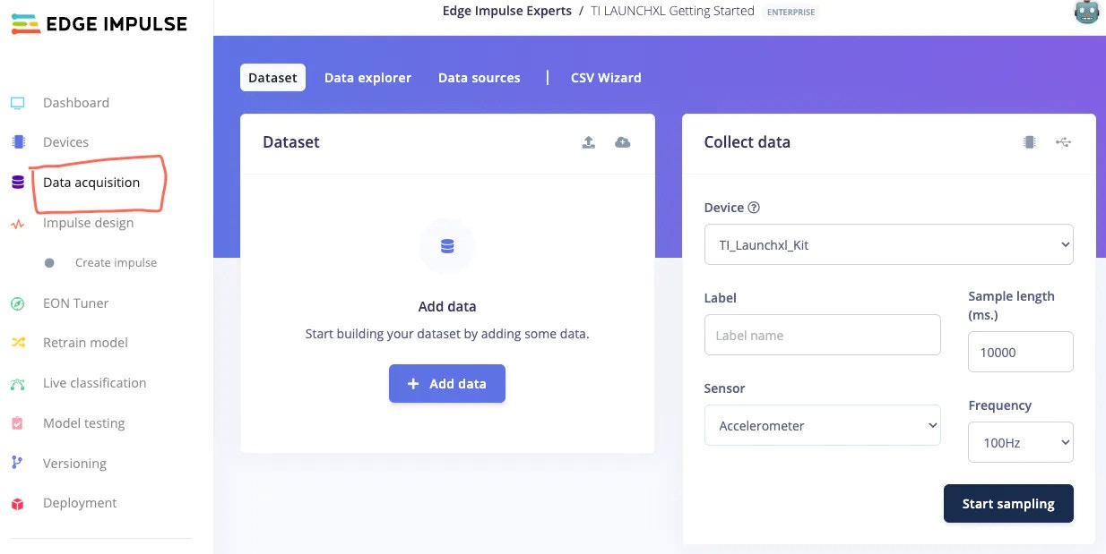1106x554 pixels.
Task: Open the CSV Wizard tab
Action: click(606, 78)
